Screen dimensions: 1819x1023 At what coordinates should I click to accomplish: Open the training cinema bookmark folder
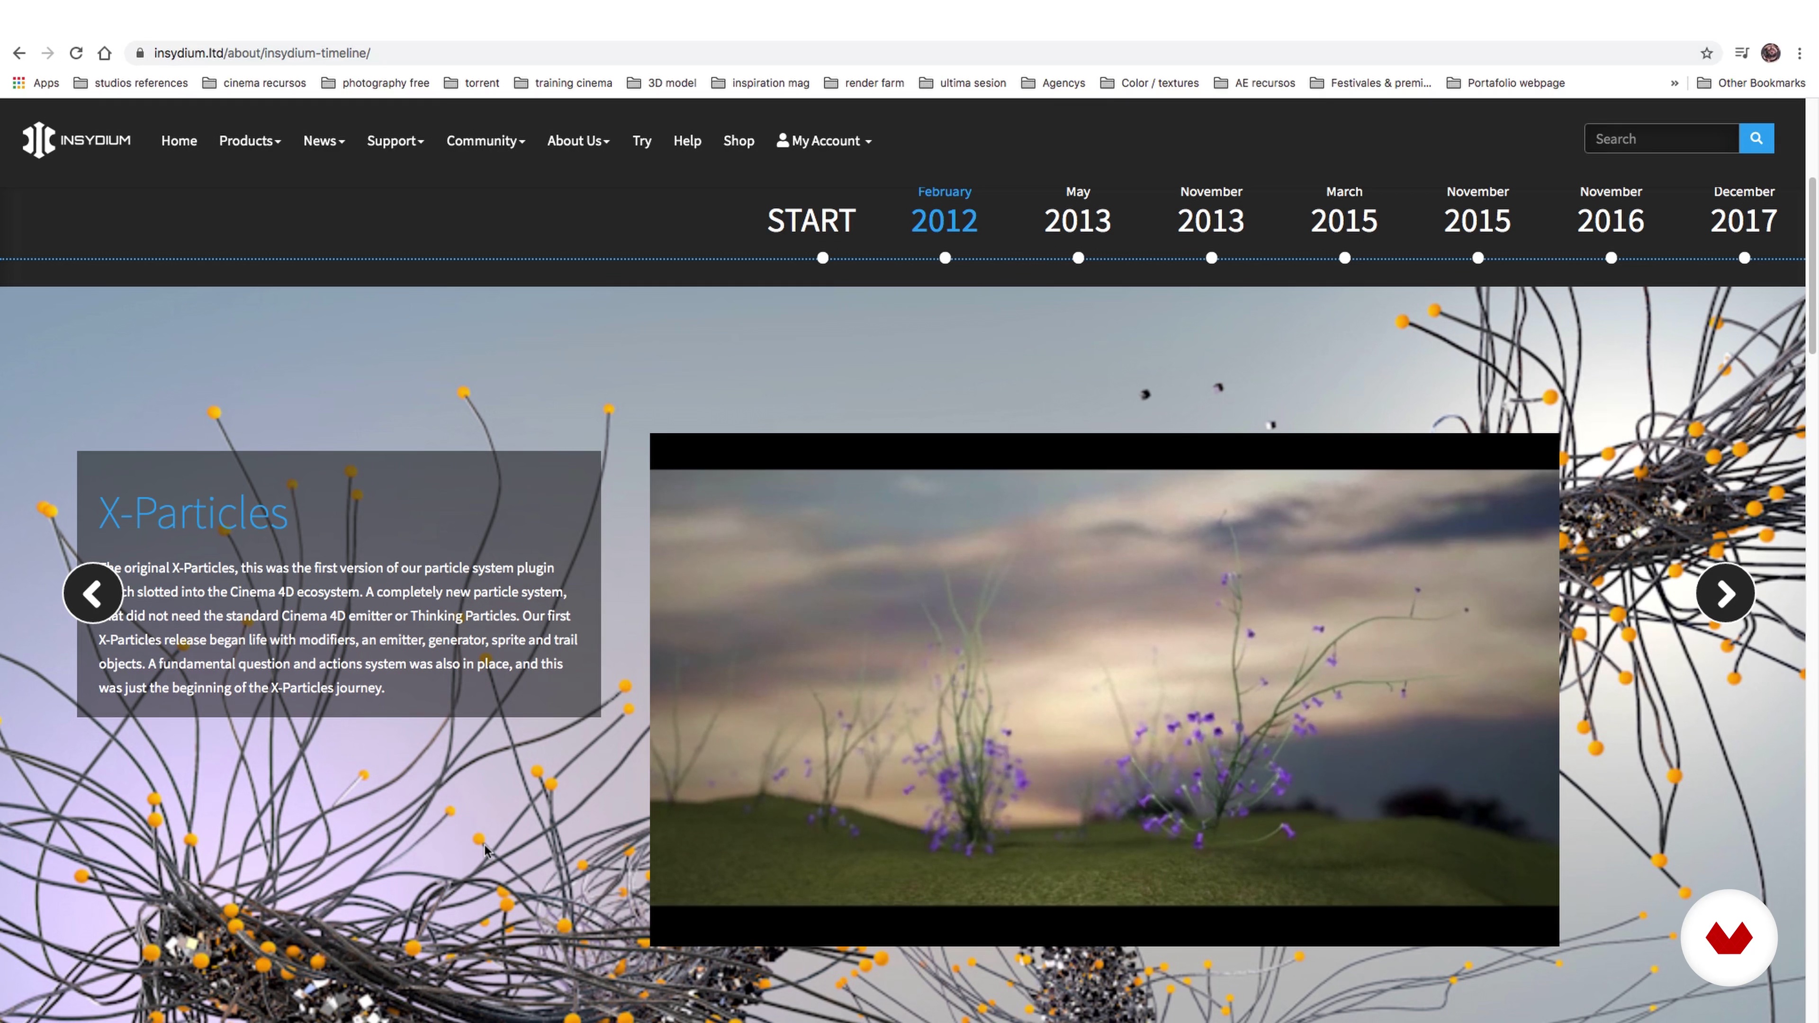click(x=564, y=82)
